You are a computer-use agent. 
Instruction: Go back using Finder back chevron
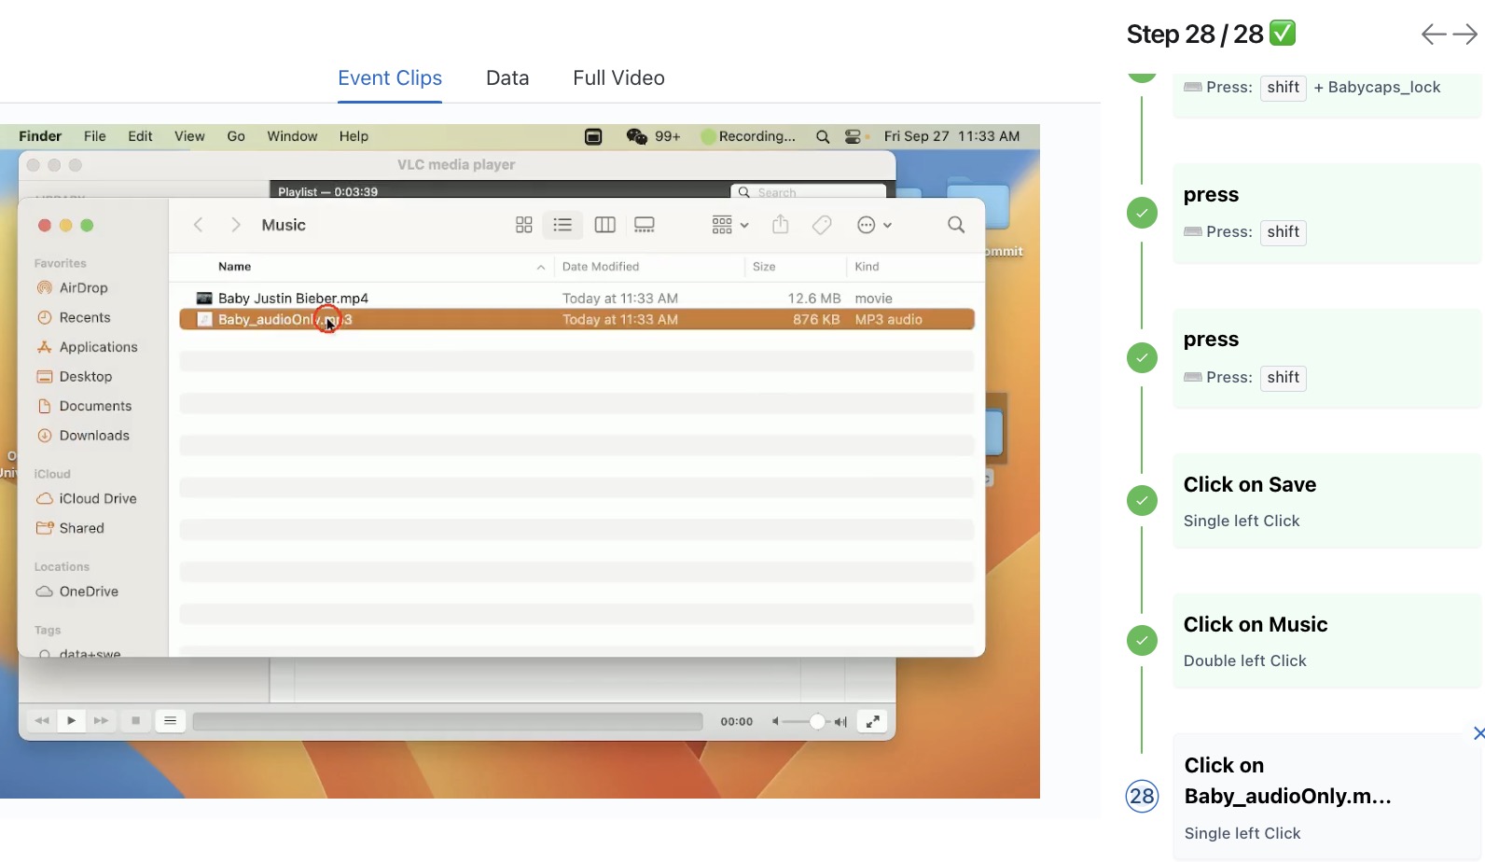click(x=198, y=225)
